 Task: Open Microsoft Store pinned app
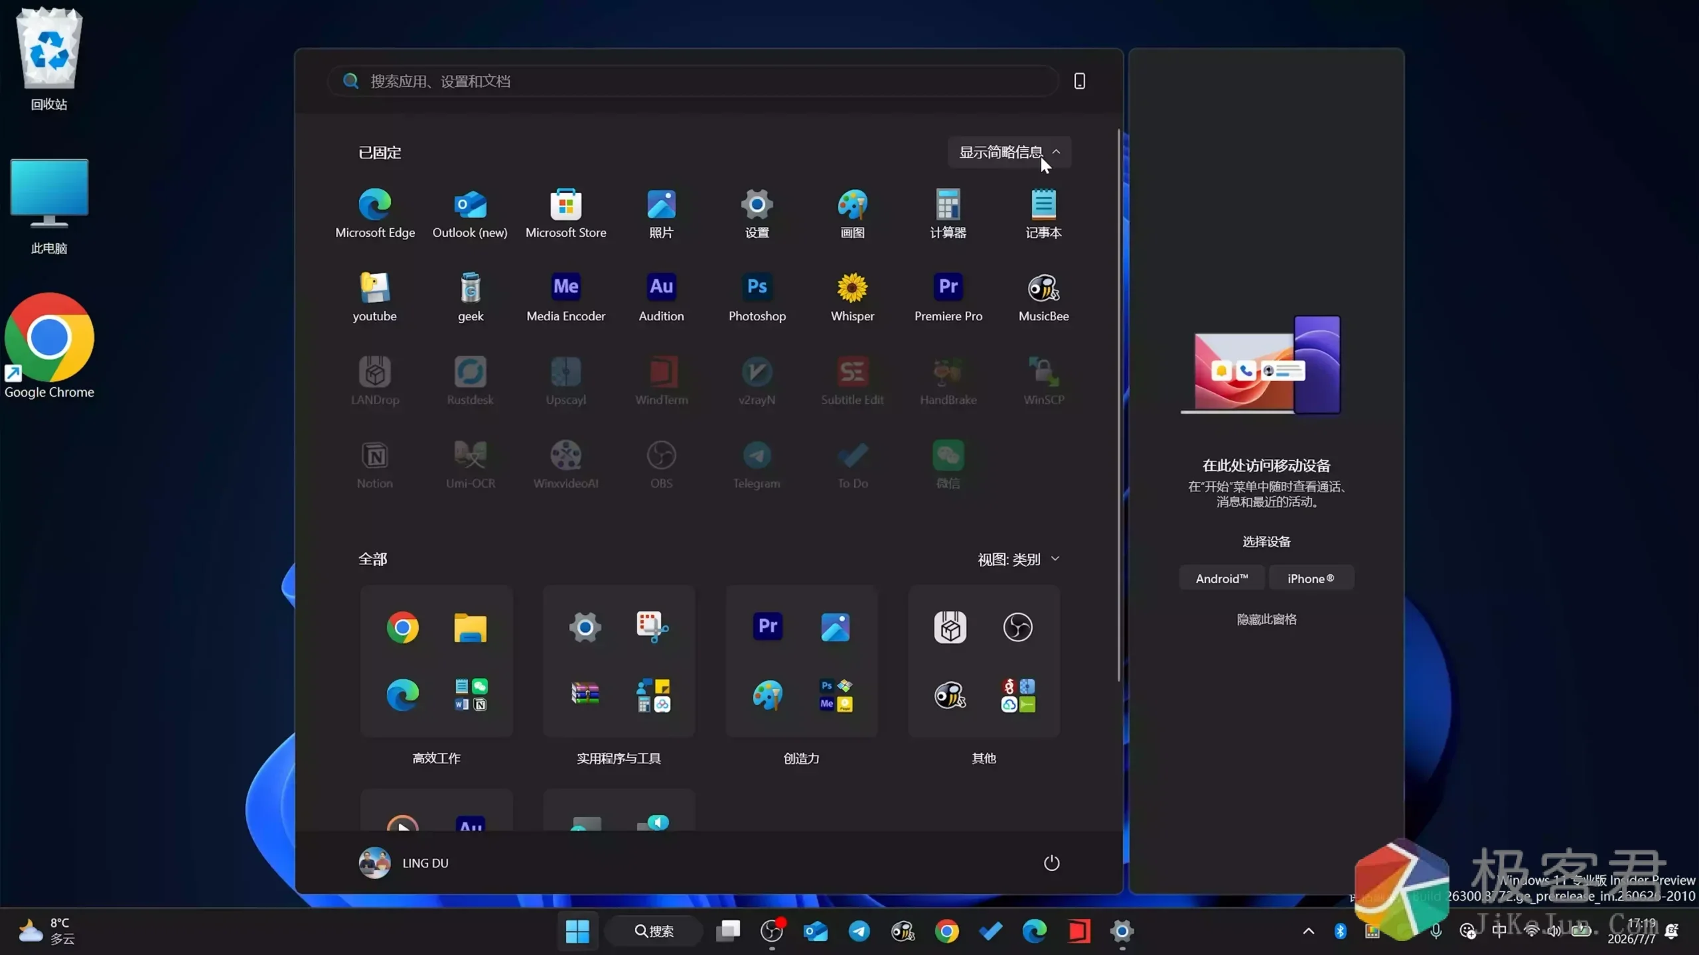(565, 214)
